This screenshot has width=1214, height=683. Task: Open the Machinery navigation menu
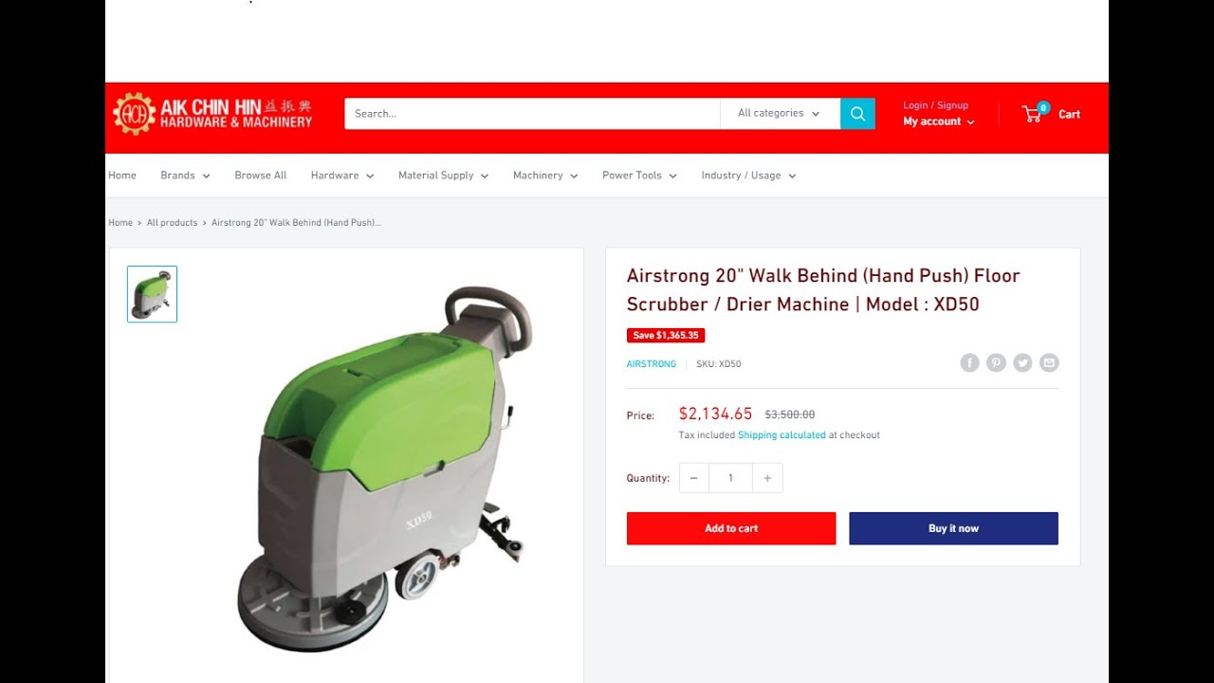tap(545, 175)
